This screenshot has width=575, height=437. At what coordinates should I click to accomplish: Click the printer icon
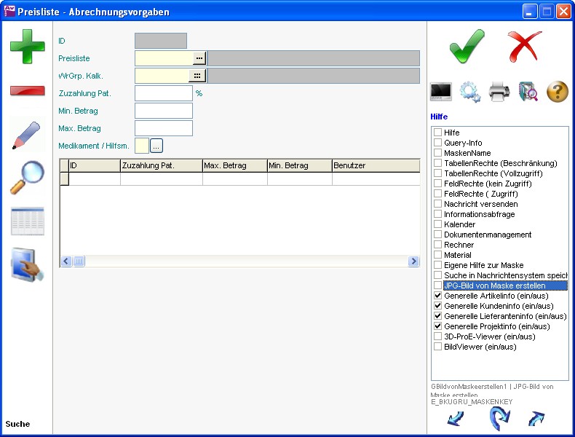[499, 92]
